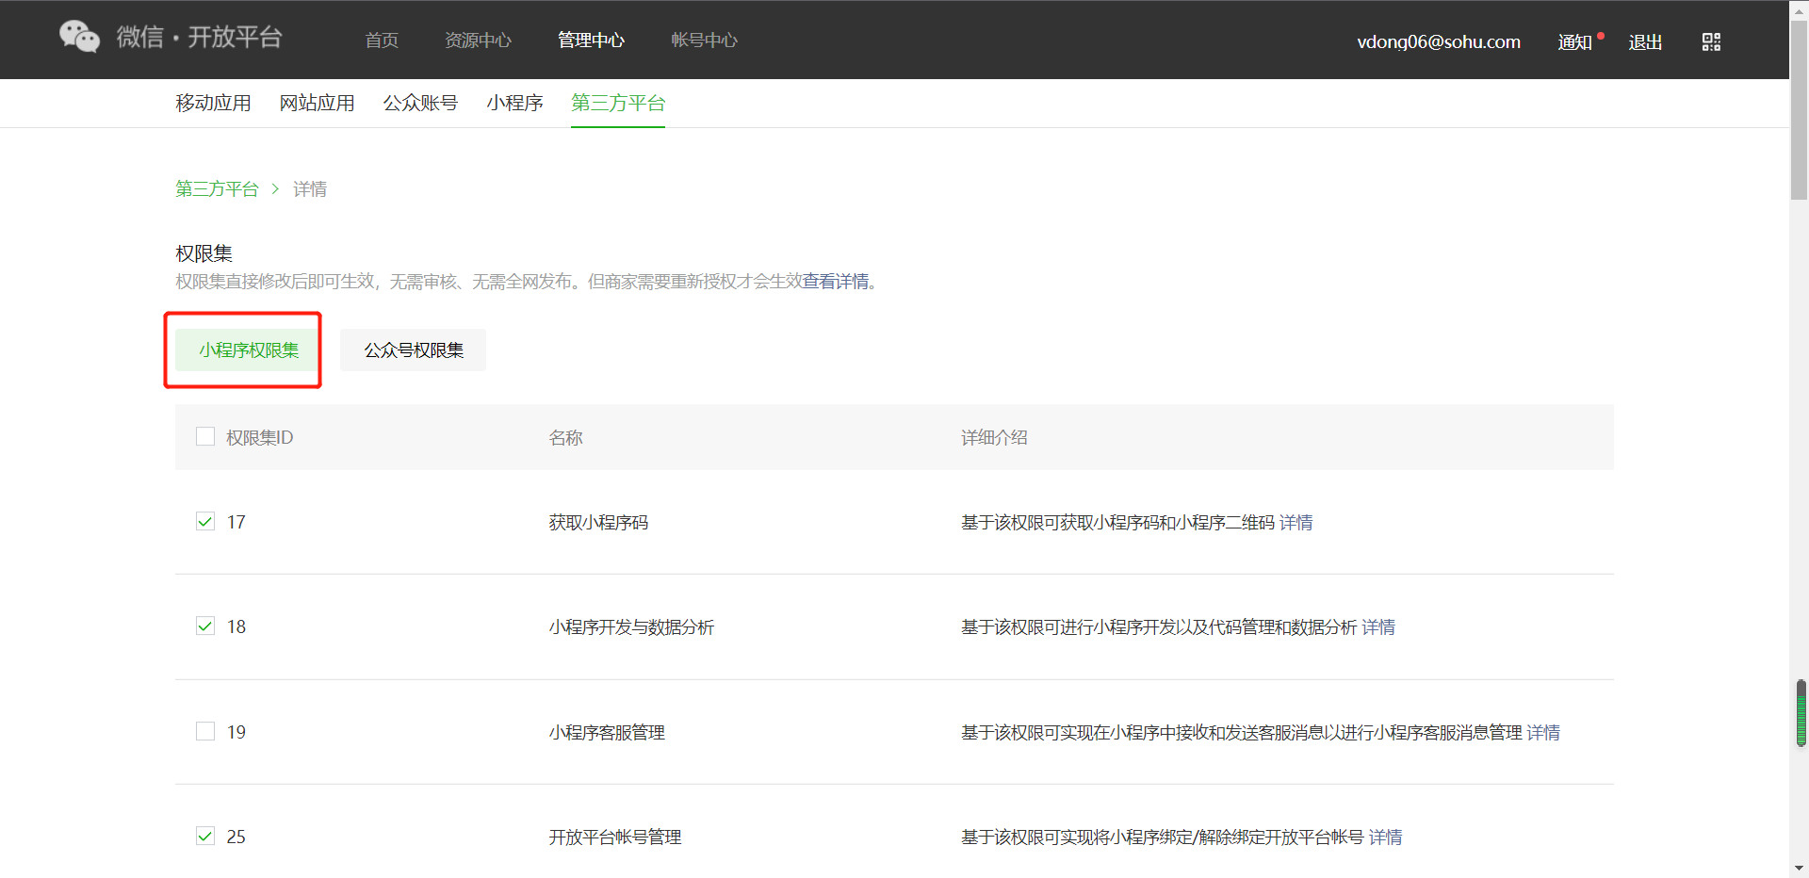Uncheck permission 18 checkbox

coord(205,626)
